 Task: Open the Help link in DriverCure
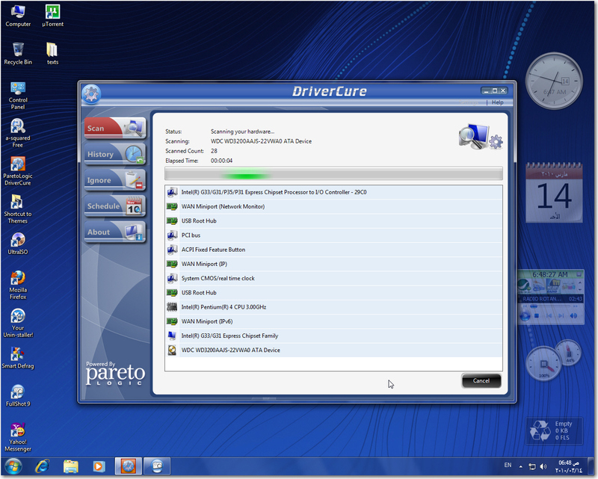pyautogui.click(x=497, y=102)
